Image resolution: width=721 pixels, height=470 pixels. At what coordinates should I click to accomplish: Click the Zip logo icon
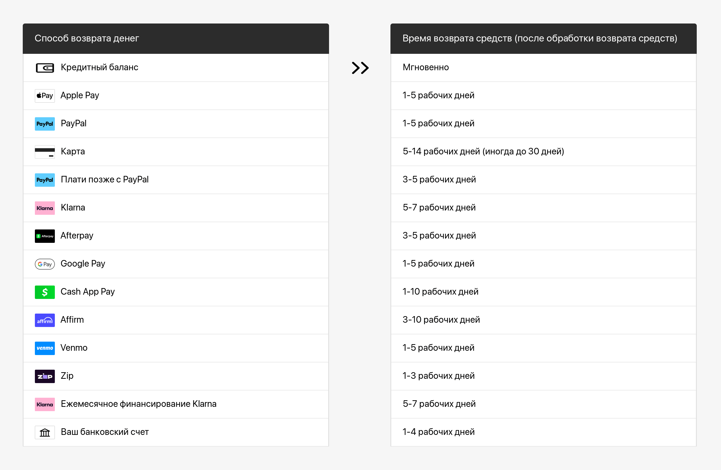44,376
